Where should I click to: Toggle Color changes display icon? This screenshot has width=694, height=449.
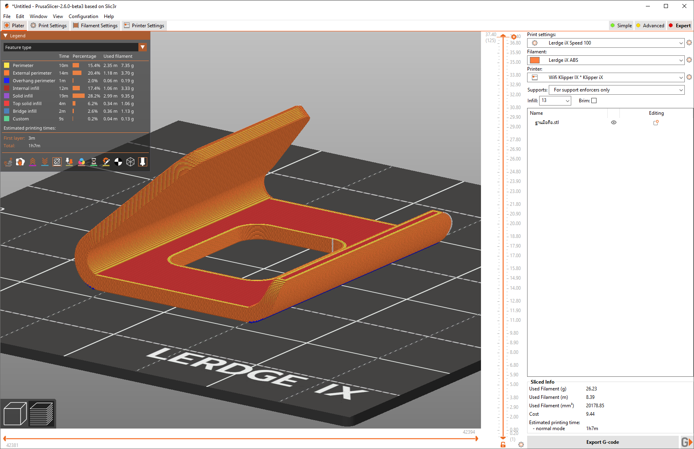click(x=81, y=162)
